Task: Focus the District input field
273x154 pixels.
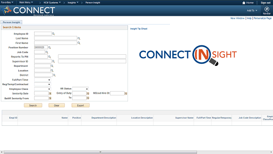Action: pyautogui.click(x=44, y=75)
